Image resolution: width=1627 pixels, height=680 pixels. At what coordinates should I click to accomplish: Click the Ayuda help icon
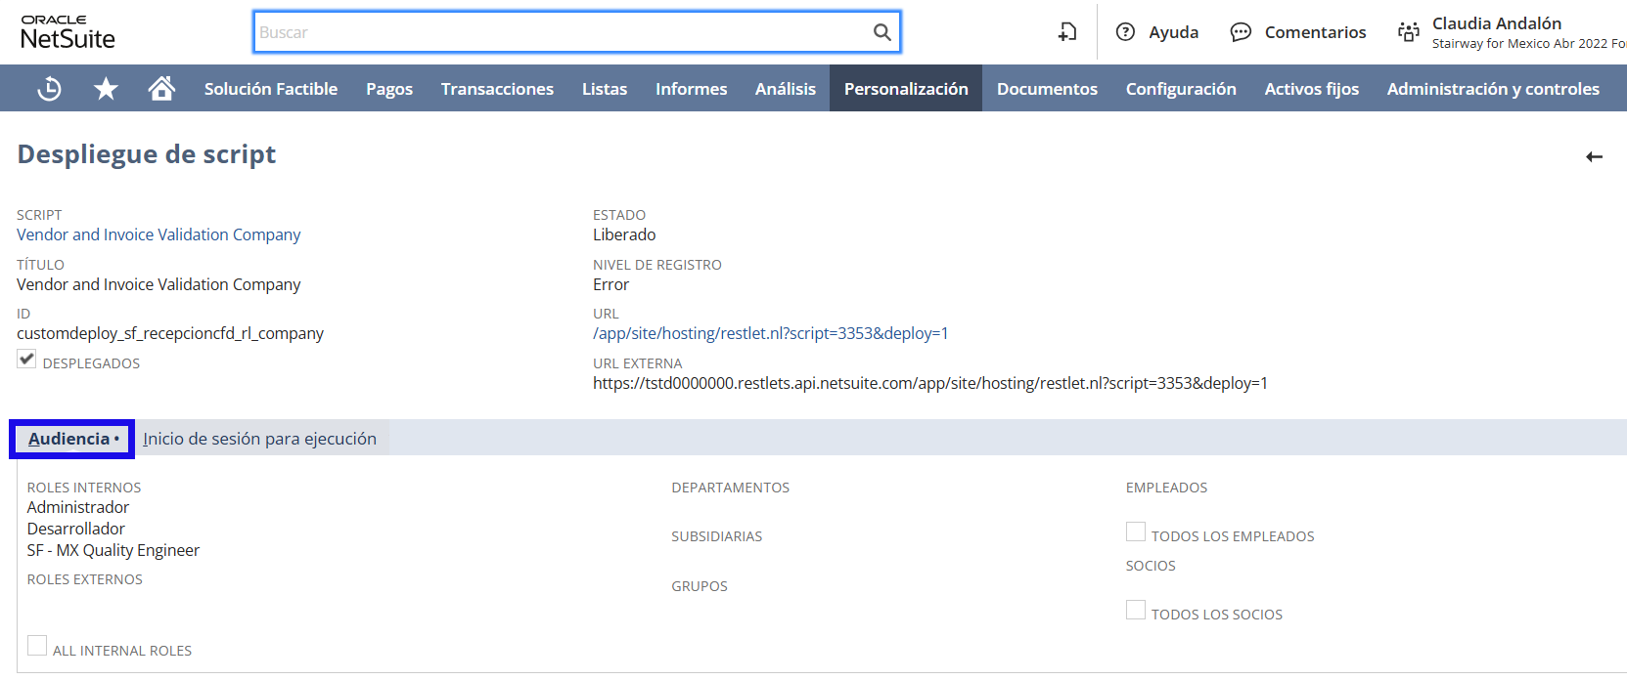[1125, 32]
